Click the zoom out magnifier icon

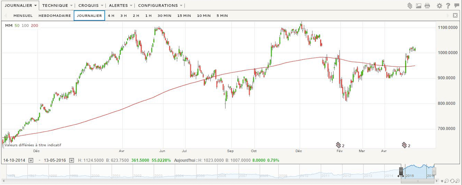447,180
